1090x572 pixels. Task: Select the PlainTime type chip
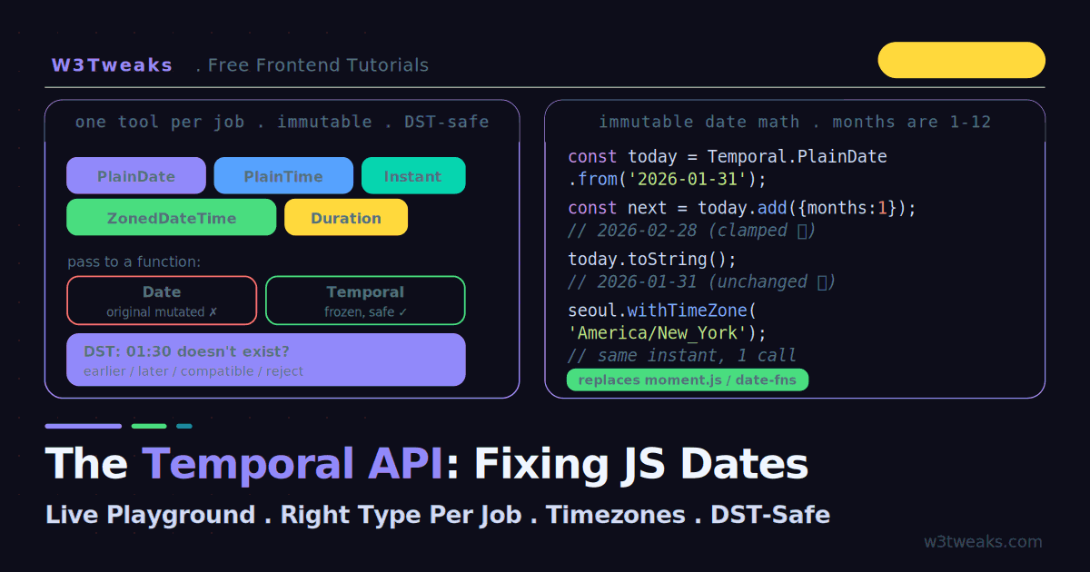[283, 176]
